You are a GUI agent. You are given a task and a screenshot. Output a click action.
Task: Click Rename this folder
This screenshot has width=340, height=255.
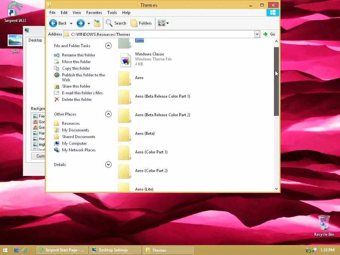[78, 55]
